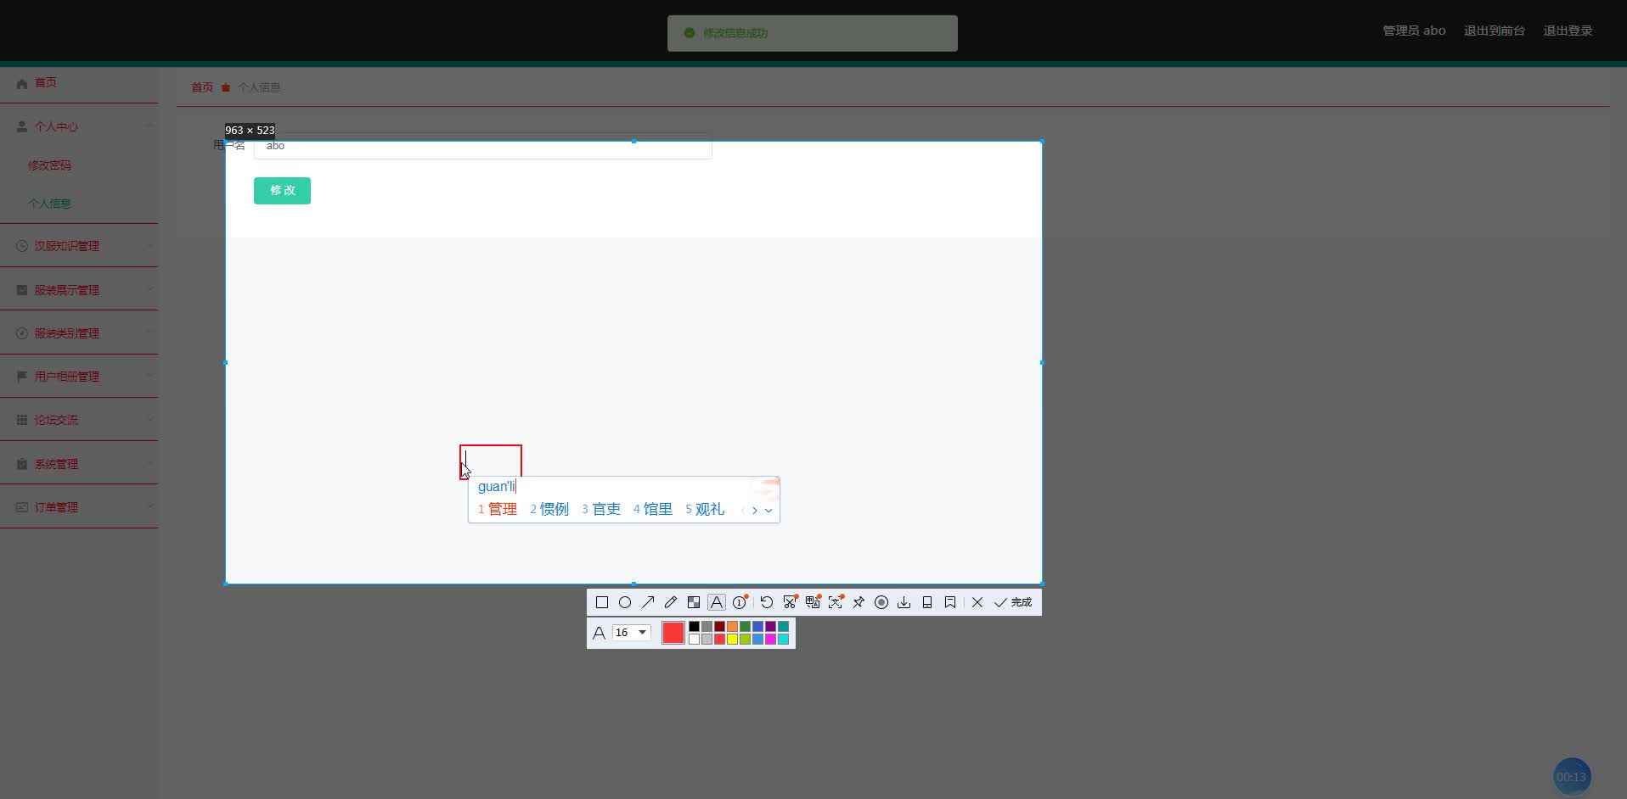1627x799 pixels.
Task: Select the text annotation tool
Action: point(717,602)
